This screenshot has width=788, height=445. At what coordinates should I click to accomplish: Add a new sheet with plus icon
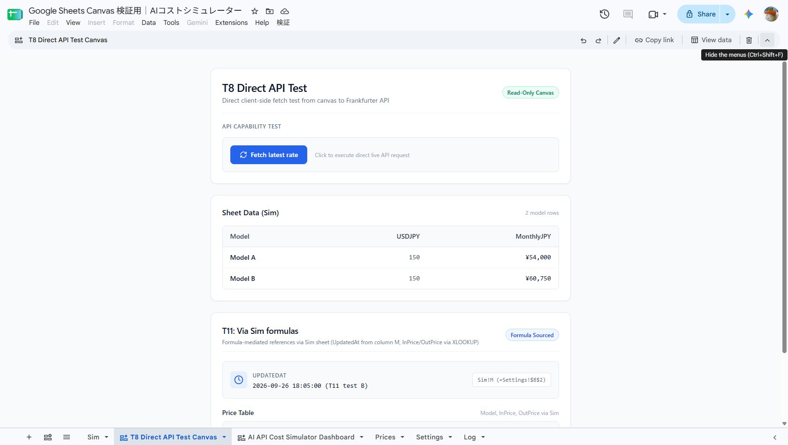pos(29,437)
